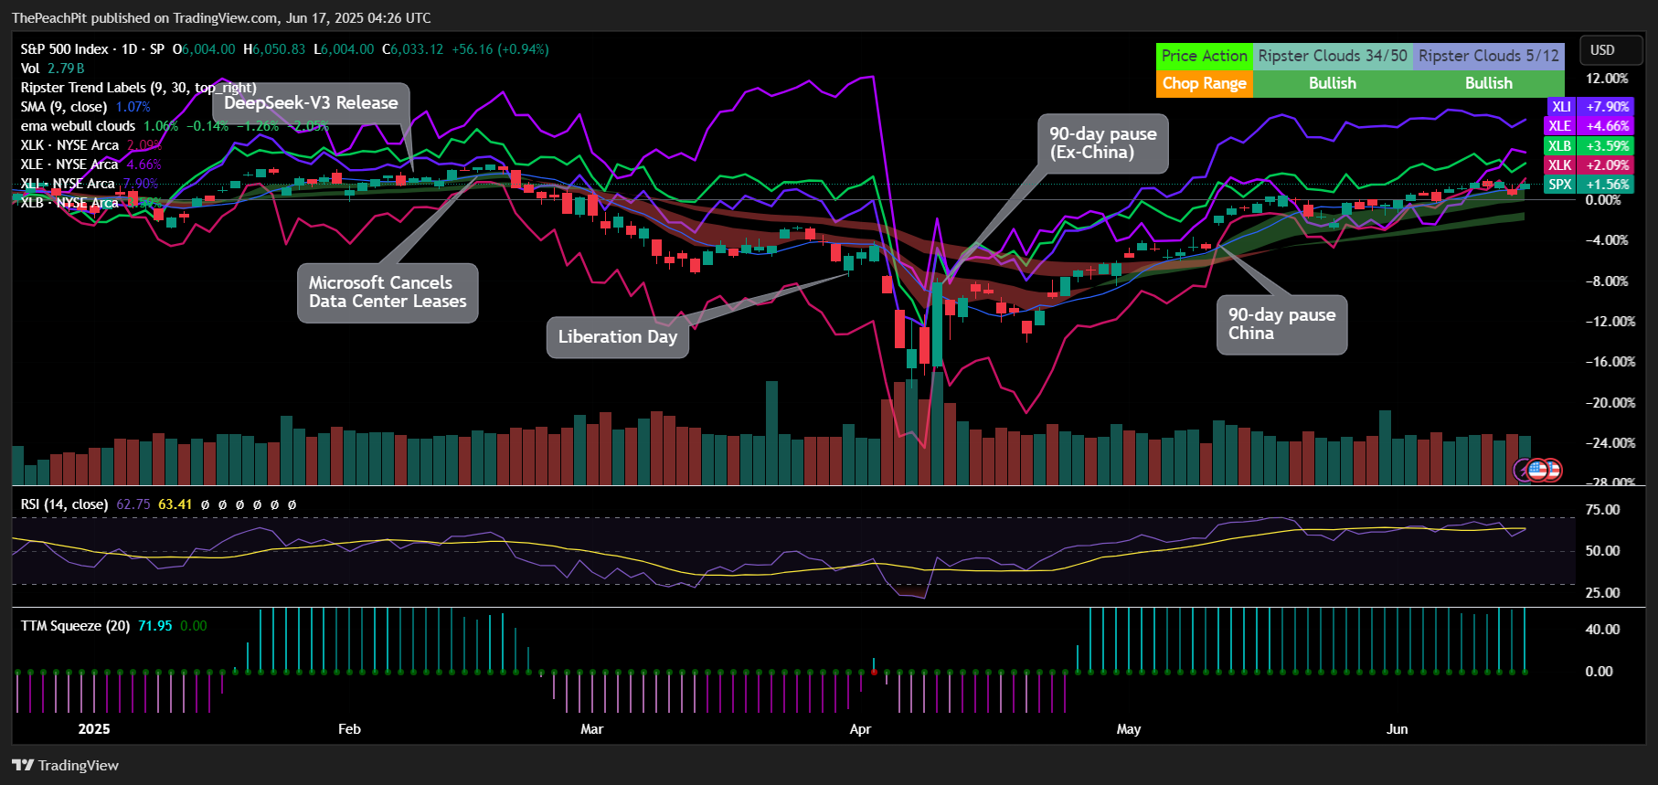Screen dimensions: 1658x785
Task: Click the −16.00% price scale value
Action: (x=1610, y=362)
